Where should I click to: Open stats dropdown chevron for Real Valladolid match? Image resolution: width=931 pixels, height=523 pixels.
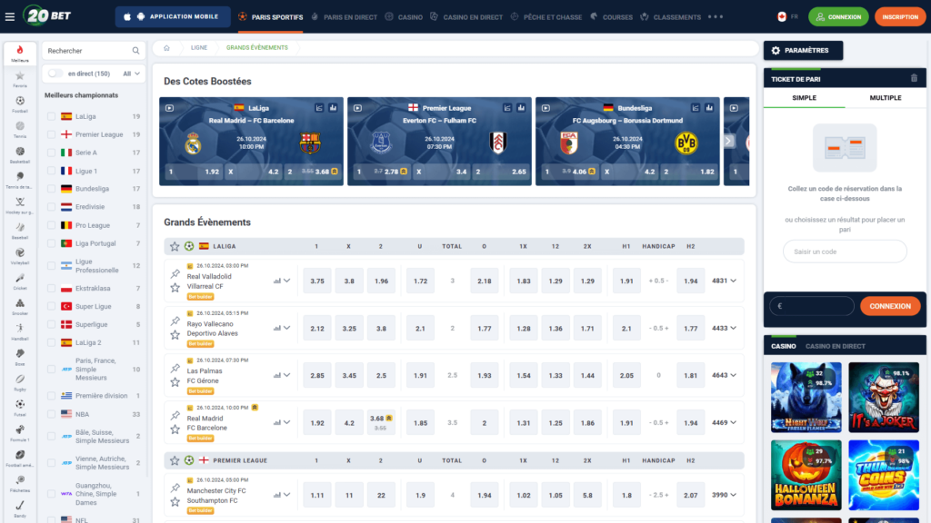point(286,281)
